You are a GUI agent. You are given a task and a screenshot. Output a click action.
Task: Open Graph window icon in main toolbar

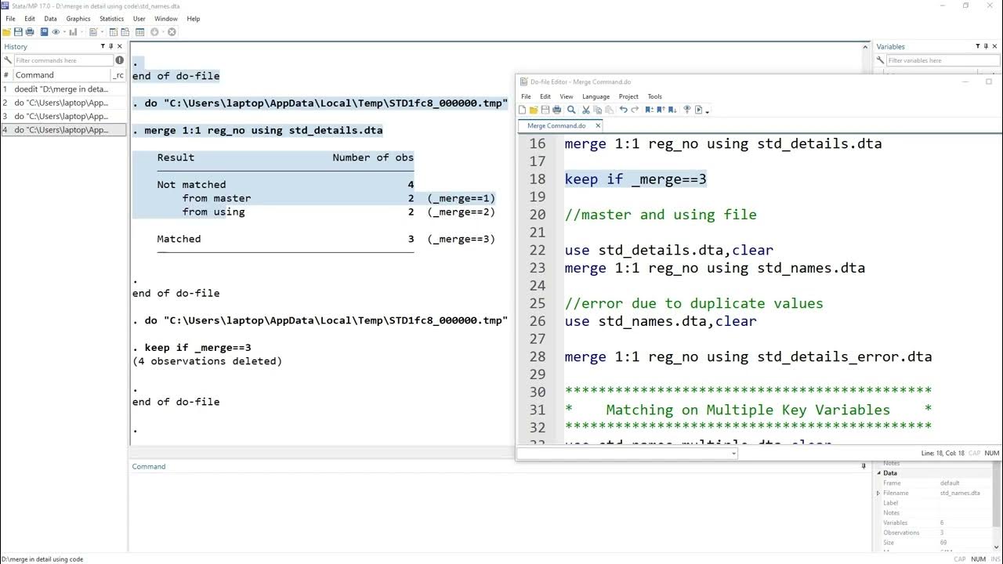tap(73, 32)
